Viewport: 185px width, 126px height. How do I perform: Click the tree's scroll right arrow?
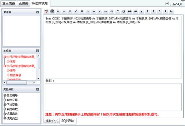(x=34, y=83)
